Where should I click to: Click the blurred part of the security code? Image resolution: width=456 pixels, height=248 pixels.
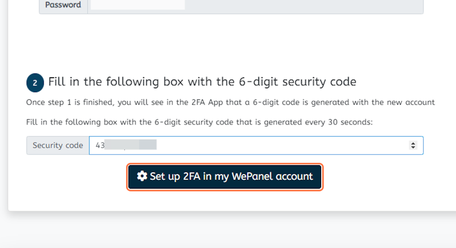tap(131, 145)
